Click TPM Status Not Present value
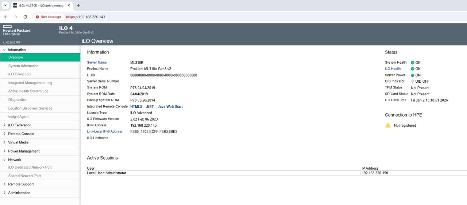Image resolution: width=467 pixels, height=205 pixels. point(420,88)
